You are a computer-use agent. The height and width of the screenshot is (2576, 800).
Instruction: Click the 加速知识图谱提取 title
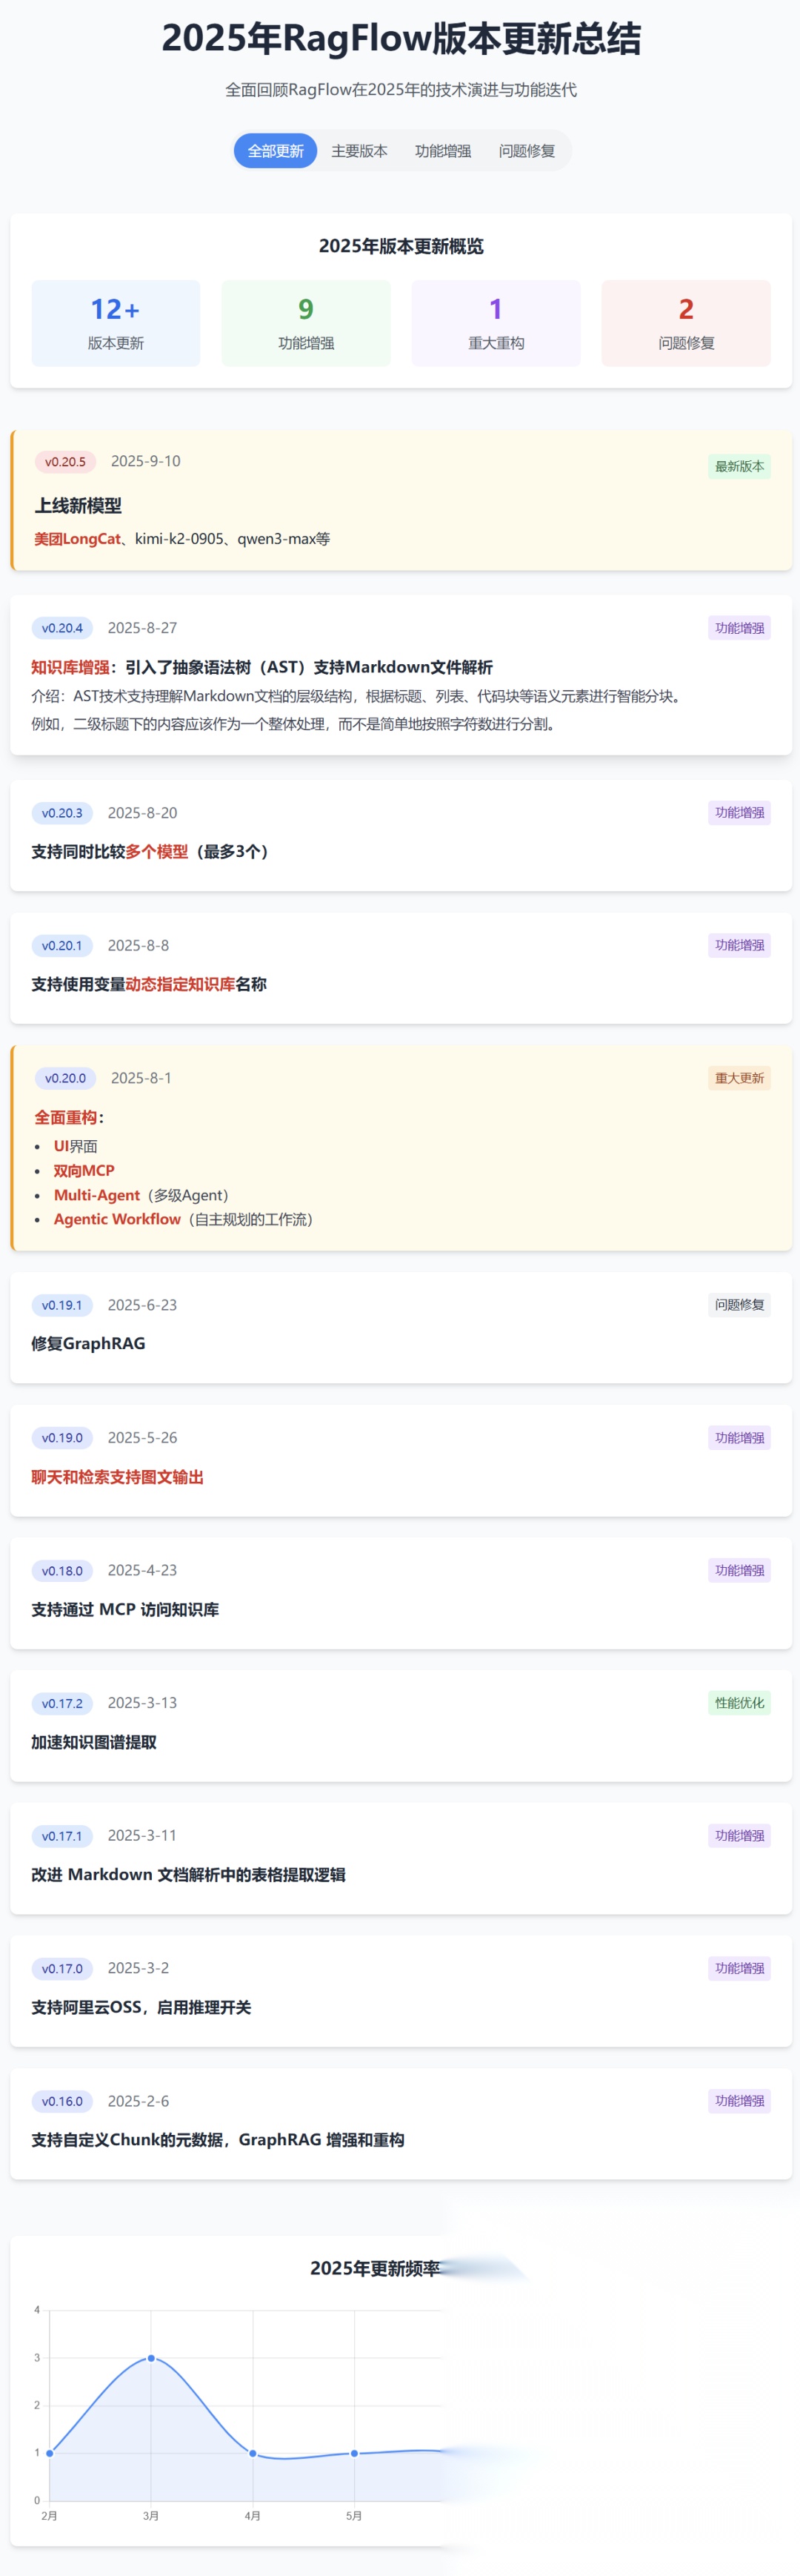click(94, 1743)
